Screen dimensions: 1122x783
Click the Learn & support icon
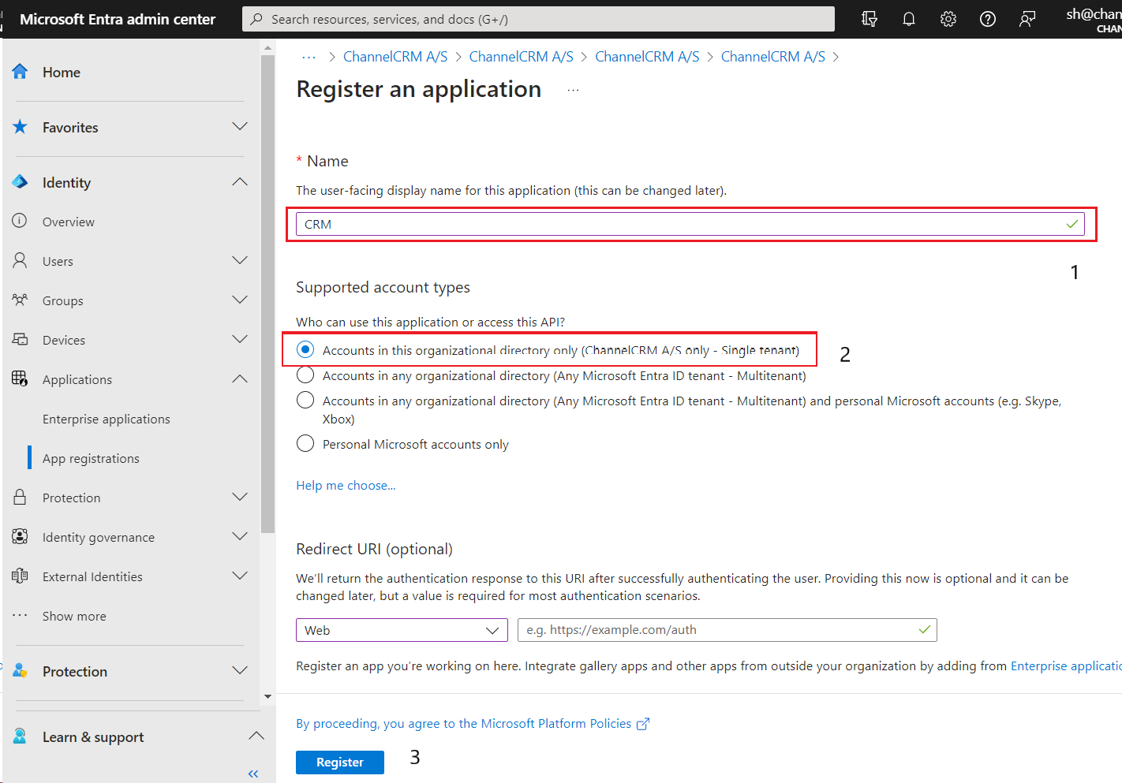tap(20, 736)
